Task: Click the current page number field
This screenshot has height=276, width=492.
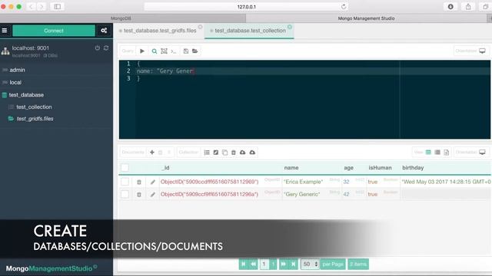Action: [x=264, y=264]
